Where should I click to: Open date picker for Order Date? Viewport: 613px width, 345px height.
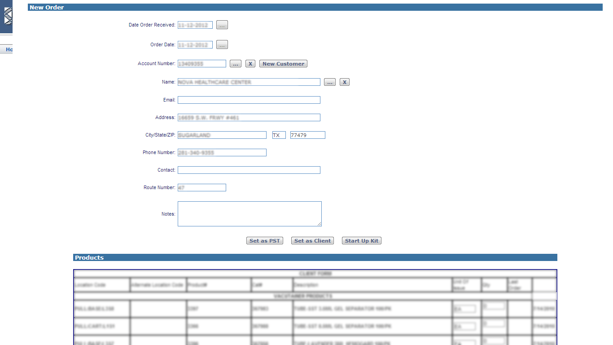click(222, 45)
